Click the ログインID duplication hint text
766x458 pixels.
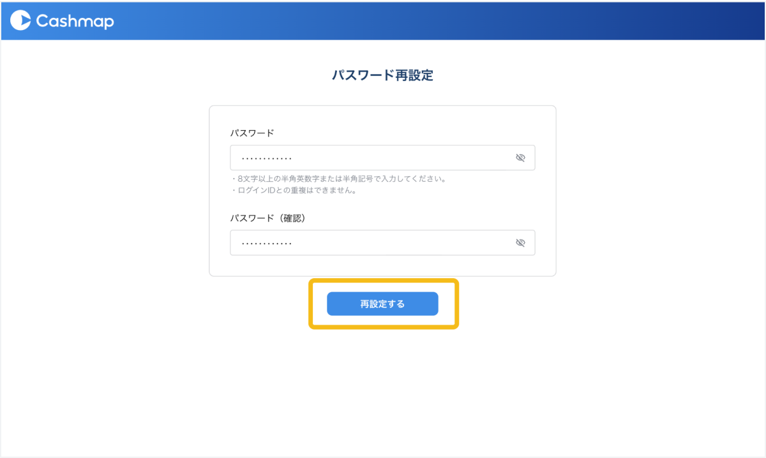click(294, 190)
